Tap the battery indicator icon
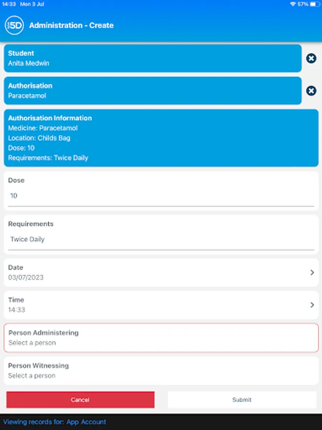The height and width of the screenshot is (430, 322). (x=314, y=4)
